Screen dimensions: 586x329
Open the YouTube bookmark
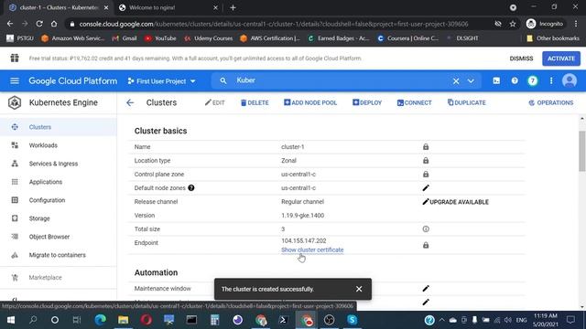tap(160, 38)
